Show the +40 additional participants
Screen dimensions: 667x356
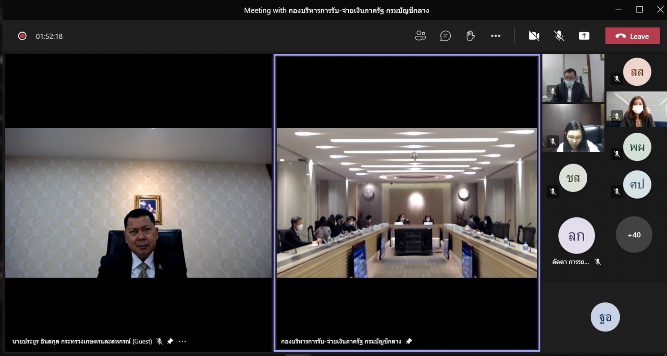pos(634,235)
